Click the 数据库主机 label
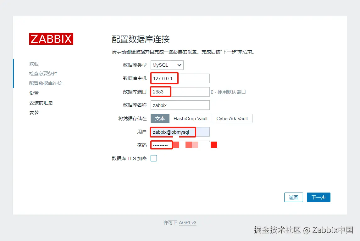Screen dimensions: 360x241 point(135,78)
